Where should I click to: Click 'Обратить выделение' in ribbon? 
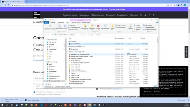[150, 29]
